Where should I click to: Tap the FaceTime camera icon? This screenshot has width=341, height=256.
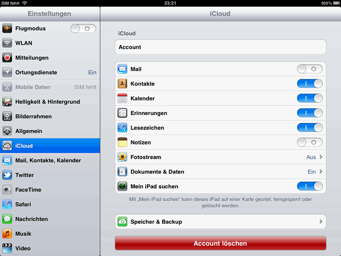coord(7,190)
